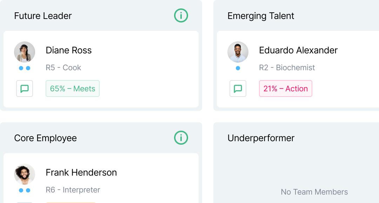Click the Future Leader section heading

pos(43,16)
